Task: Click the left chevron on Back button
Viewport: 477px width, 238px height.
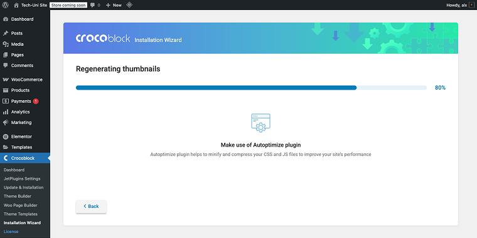Action: 85,206
